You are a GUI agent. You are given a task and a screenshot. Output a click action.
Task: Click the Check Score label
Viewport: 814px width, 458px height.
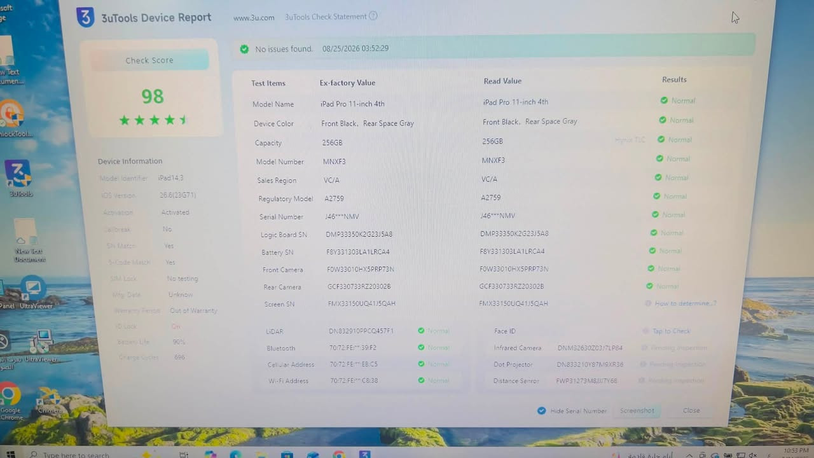[149, 60]
